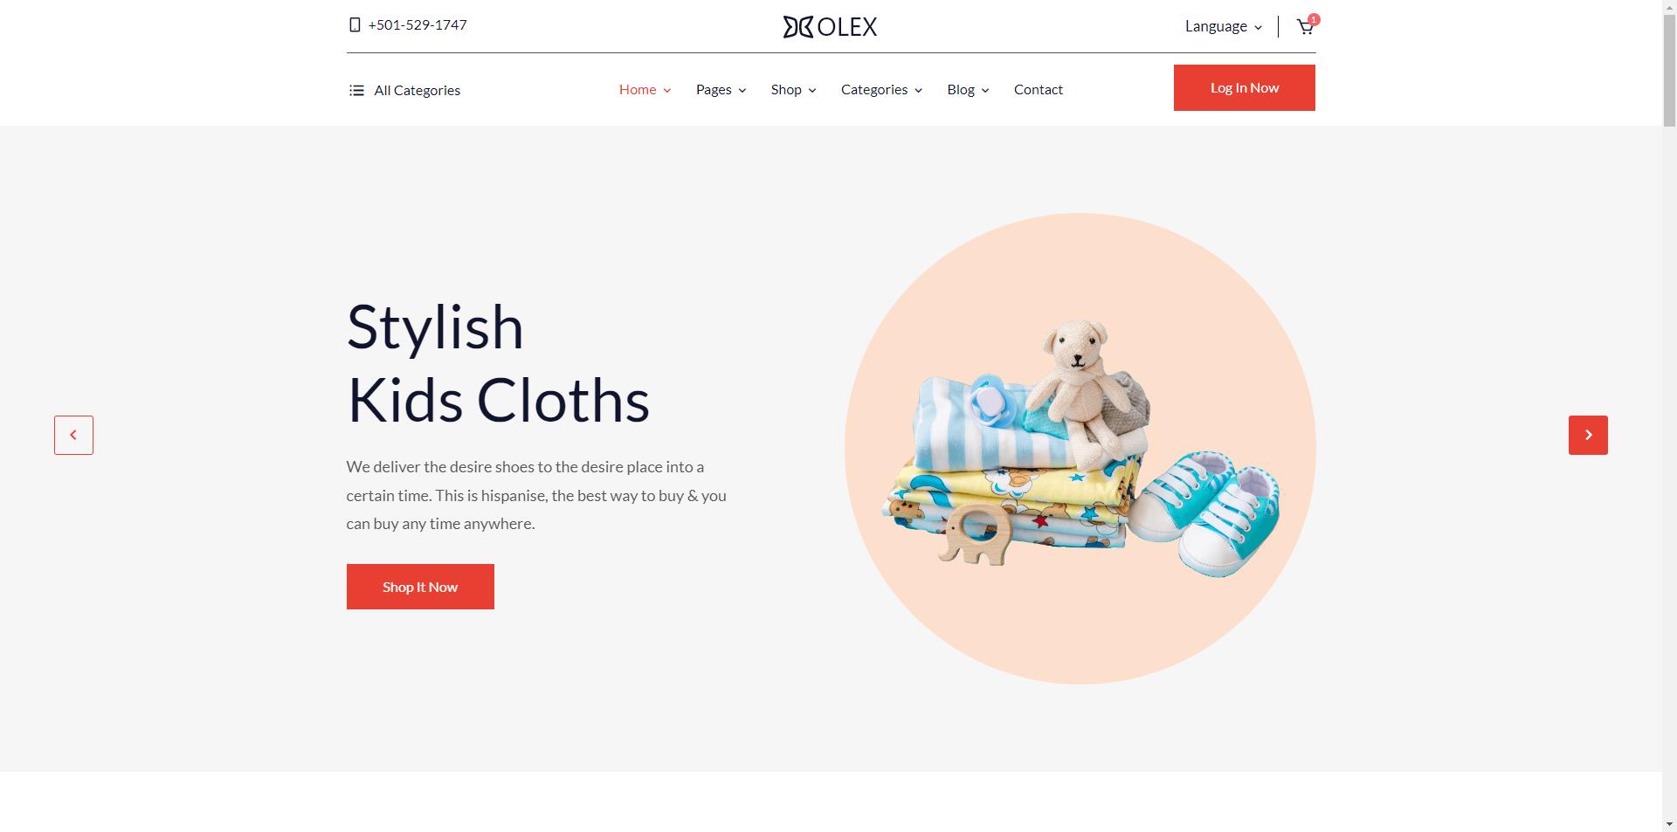Click the cart notification badge
The height and width of the screenshot is (832, 1677).
(x=1314, y=19)
